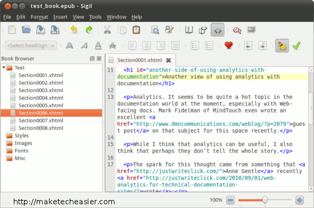Float the Book Browser panel

[92, 58]
